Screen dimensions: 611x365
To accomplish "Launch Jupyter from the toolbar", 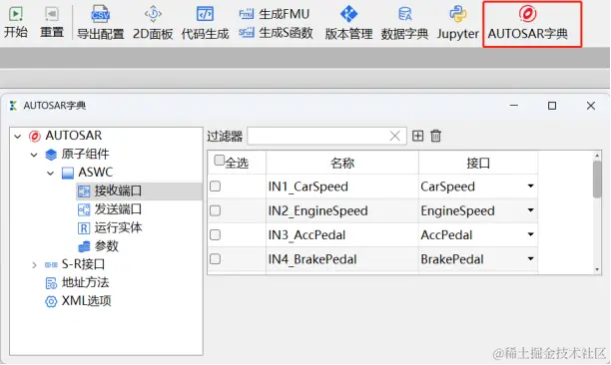I will click(x=458, y=23).
